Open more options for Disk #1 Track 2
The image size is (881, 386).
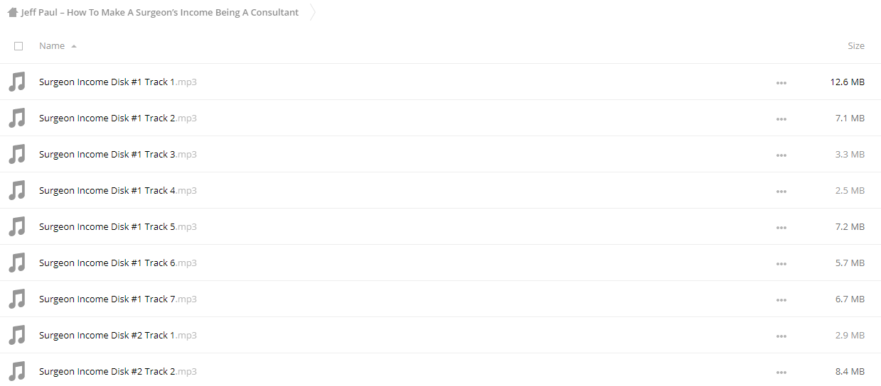tap(781, 118)
